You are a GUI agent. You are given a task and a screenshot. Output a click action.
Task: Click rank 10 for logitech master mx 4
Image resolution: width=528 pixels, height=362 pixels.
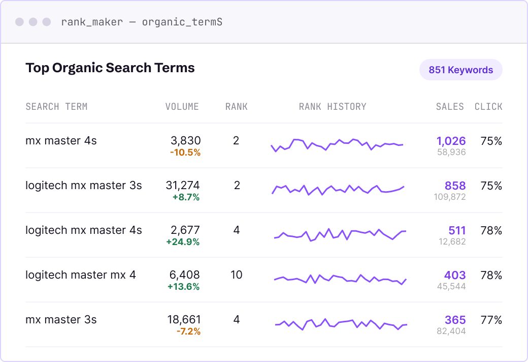[237, 275]
